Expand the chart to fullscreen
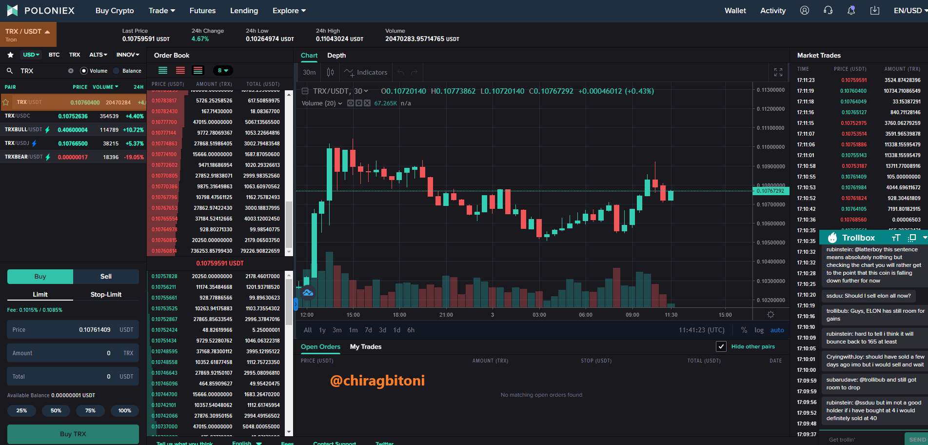 (x=778, y=72)
